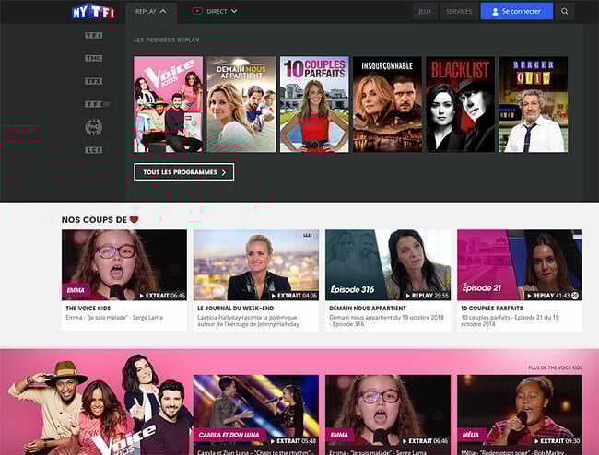Click the Les derniers replay heading
Image resolution: width=599 pixels, height=455 pixels.
[x=167, y=40]
